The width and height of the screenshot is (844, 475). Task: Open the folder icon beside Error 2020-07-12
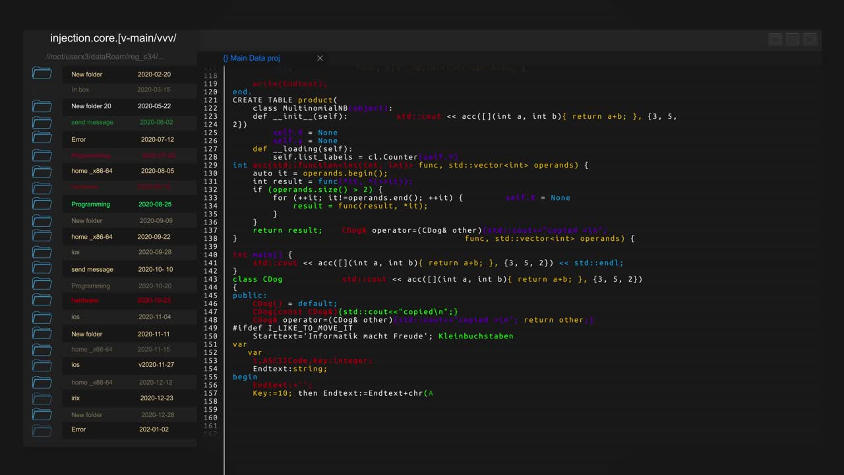[x=42, y=139]
